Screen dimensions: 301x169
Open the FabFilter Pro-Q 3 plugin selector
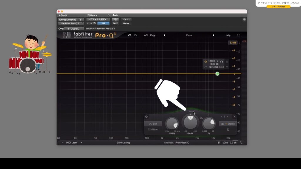coord(71,23)
